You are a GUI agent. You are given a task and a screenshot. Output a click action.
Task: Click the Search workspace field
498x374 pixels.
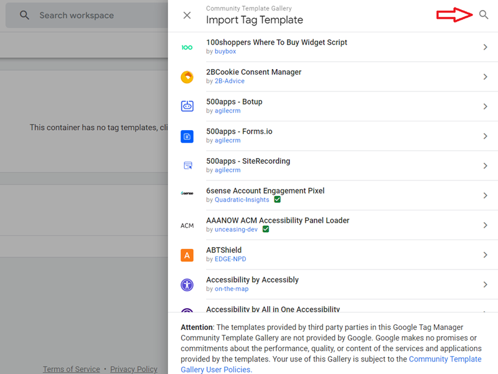[93, 15]
